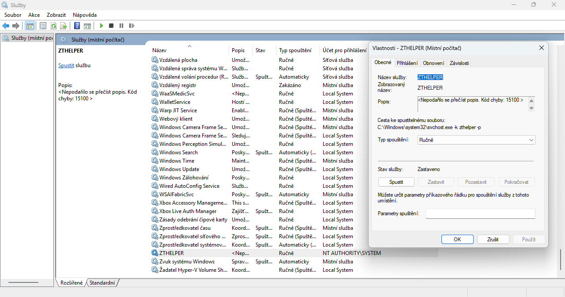Click the description box scroll down arrow
Image resolution: width=565 pixels, height=297 pixels.
pos(531,108)
